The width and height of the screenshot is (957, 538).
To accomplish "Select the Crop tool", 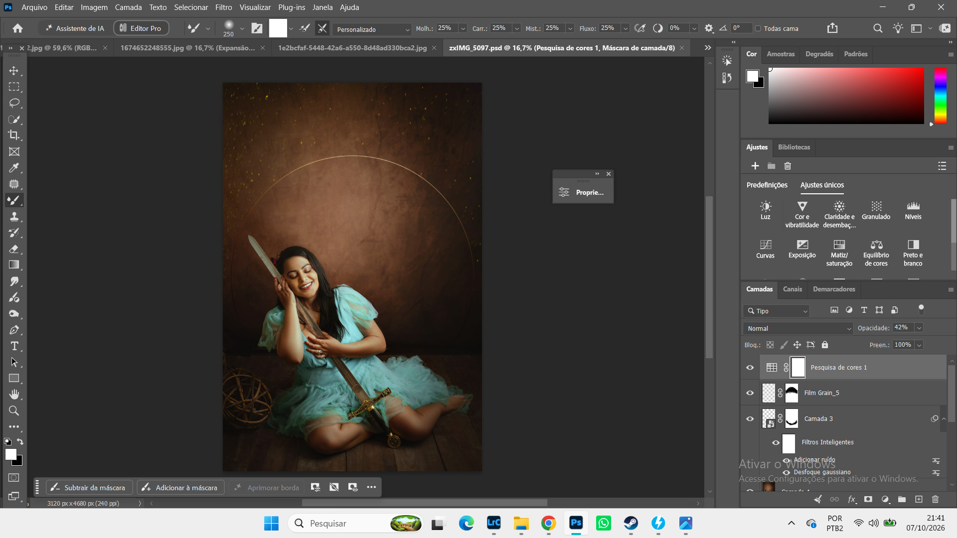I will click(x=14, y=135).
